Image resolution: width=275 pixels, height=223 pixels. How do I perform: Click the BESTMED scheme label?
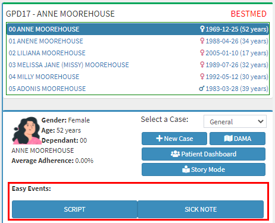pyautogui.click(x=249, y=14)
